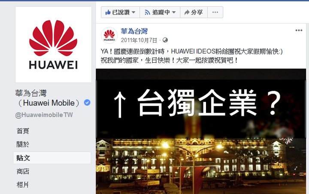Toggle the 追蹤中 following state

click(160, 12)
